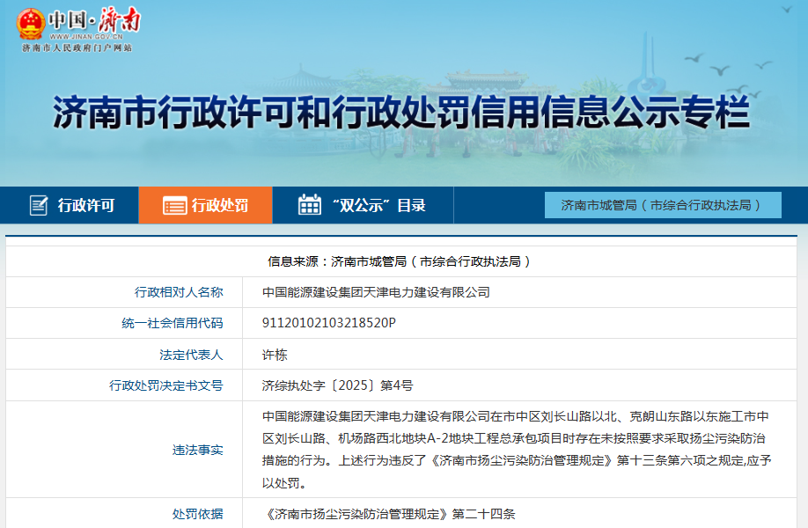Click the representative name 许栋
The image size is (808, 528).
point(275,355)
